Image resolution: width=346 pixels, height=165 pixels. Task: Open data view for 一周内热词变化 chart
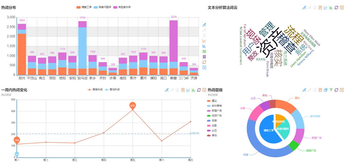tap(183, 90)
